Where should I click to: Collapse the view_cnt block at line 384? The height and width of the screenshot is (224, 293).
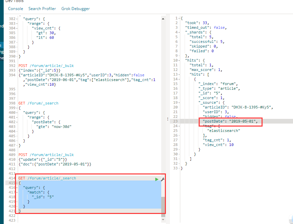(x=17, y=28)
